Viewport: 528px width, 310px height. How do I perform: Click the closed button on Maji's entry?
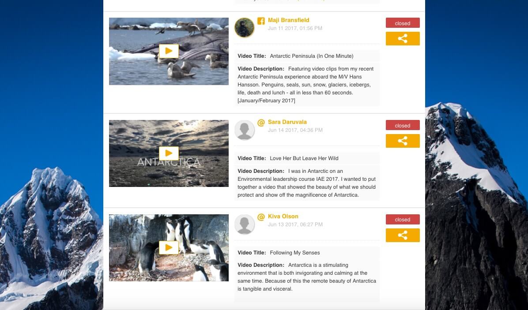click(402, 23)
